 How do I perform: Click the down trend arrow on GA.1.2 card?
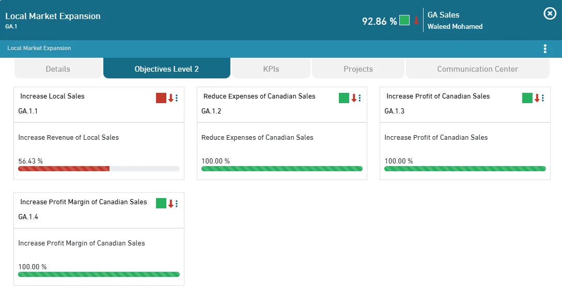click(x=354, y=98)
